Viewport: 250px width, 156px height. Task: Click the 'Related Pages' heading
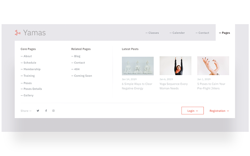pos(81,49)
